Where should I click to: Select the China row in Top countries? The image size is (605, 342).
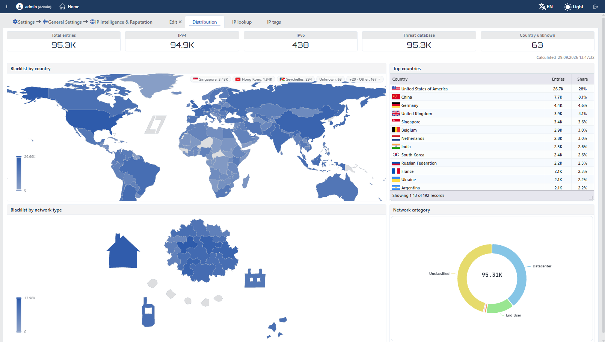click(492, 97)
